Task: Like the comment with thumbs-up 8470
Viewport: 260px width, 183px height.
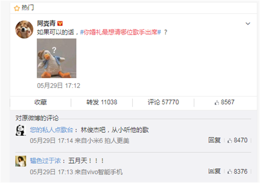Action: click(x=237, y=140)
